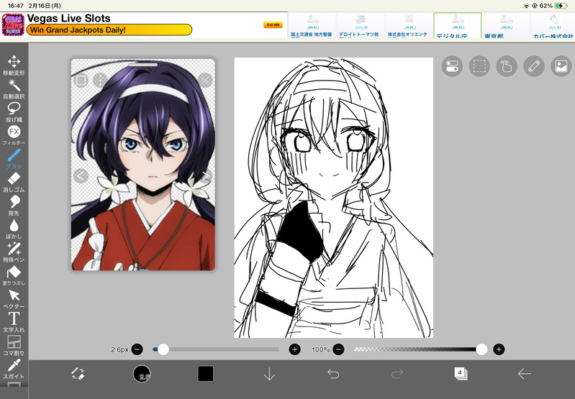Select the 移動変形 transform tool
575x399 pixels.
[x=14, y=65]
